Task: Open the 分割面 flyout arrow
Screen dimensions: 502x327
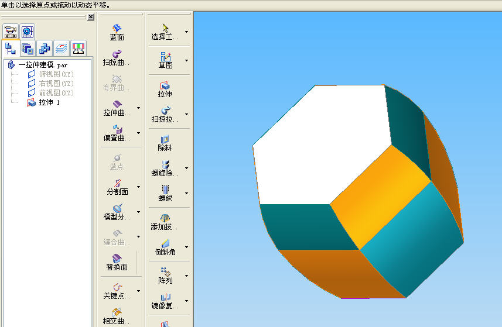Action: click(138, 187)
